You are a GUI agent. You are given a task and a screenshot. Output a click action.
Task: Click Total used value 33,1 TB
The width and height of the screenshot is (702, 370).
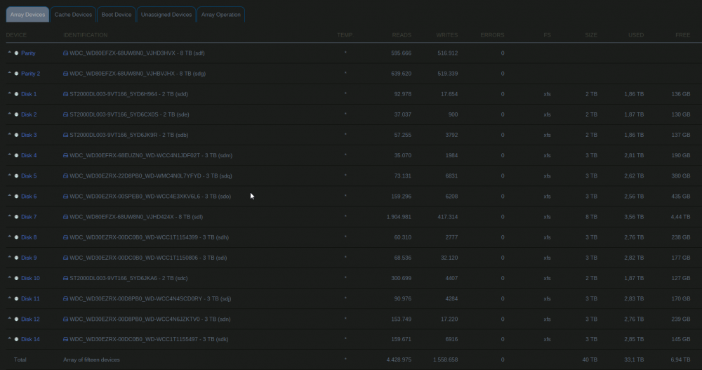(x=634, y=359)
